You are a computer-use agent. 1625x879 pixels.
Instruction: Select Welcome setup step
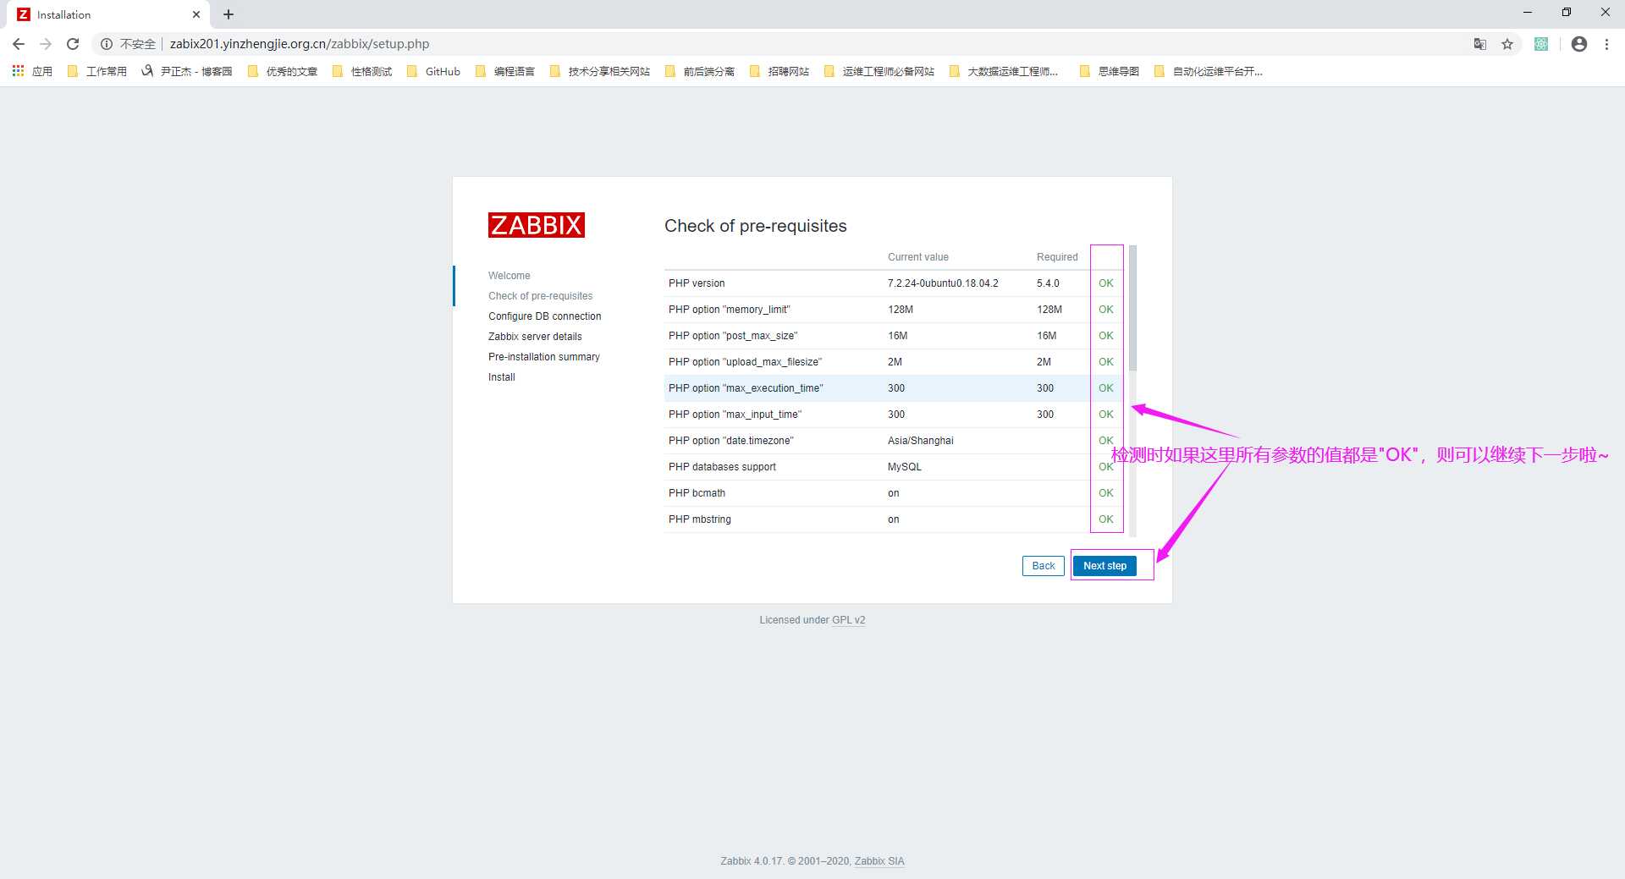pyautogui.click(x=510, y=276)
